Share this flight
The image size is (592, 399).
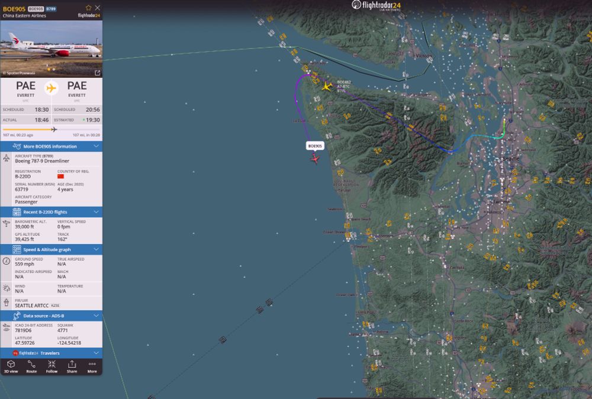click(x=72, y=366)
